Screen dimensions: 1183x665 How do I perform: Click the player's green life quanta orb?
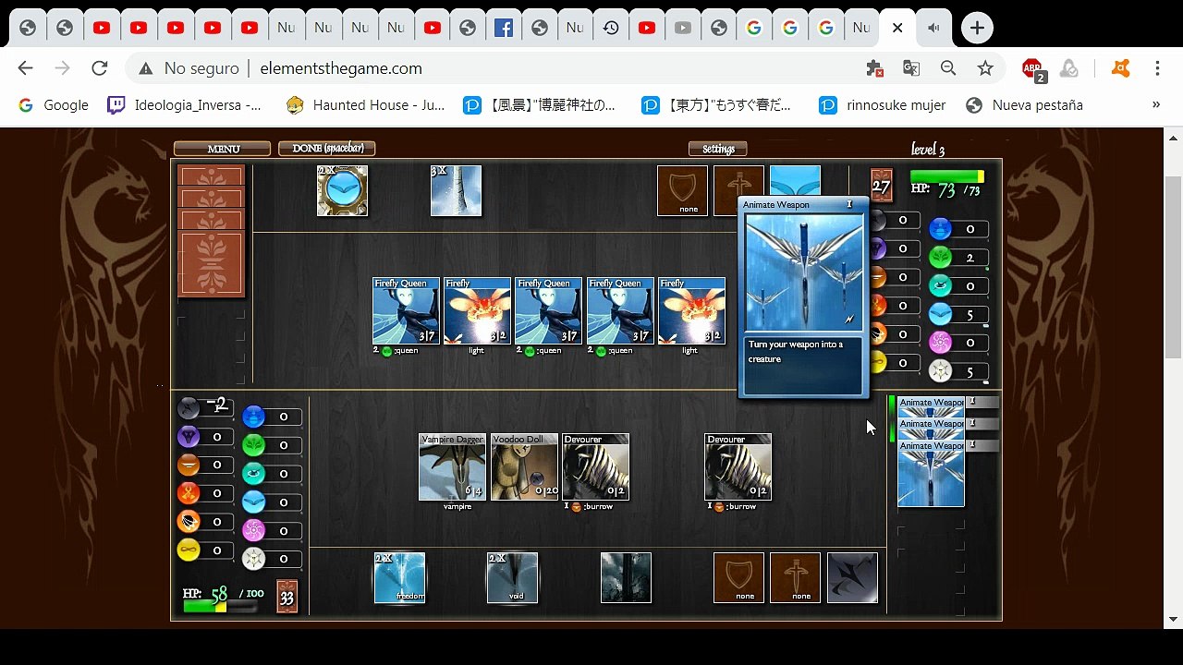(253, 445)
